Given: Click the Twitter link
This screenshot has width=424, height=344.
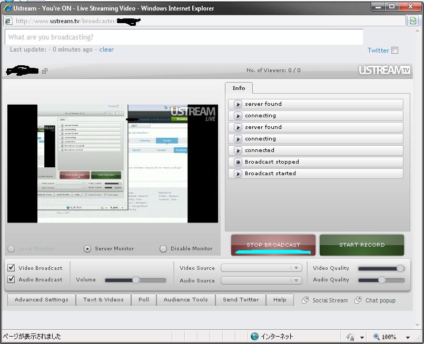Looking at the screenshot, I should point(378,50).
